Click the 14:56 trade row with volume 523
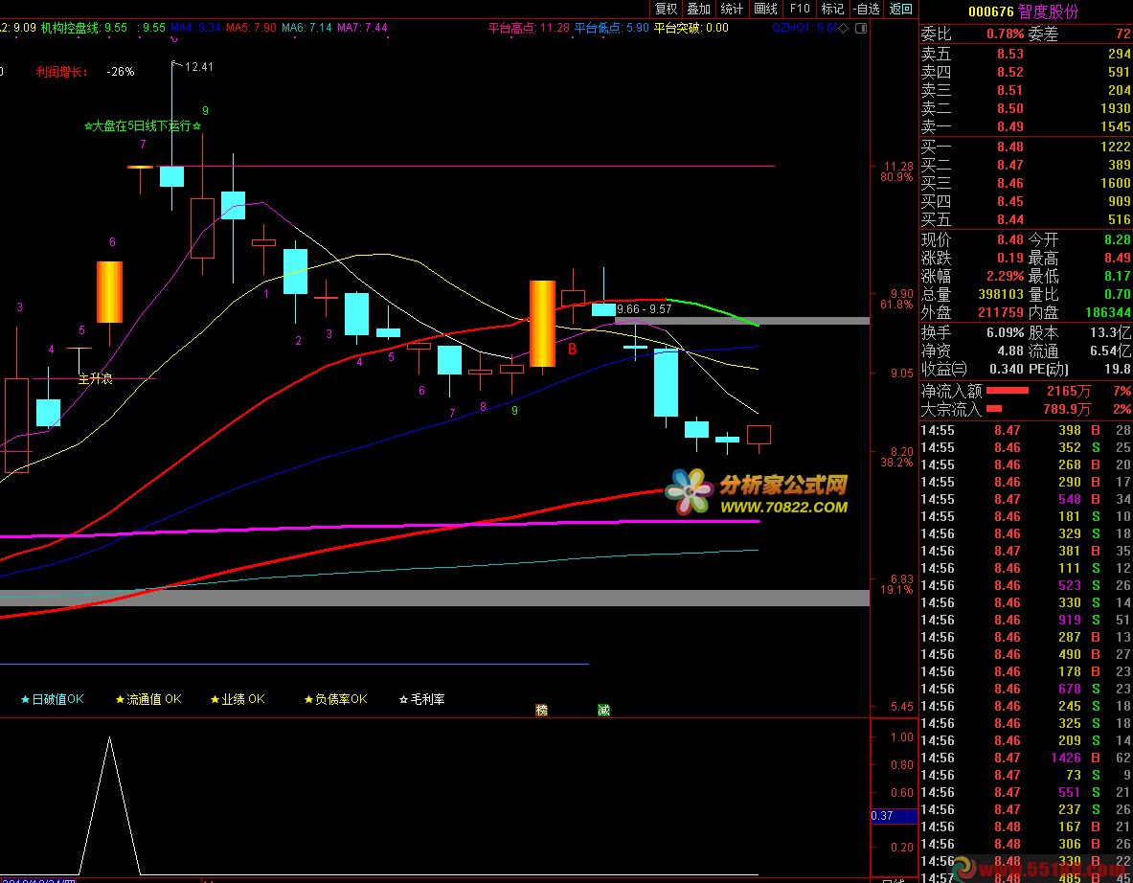This screenshot has width=1133, height=883. 1026,585
